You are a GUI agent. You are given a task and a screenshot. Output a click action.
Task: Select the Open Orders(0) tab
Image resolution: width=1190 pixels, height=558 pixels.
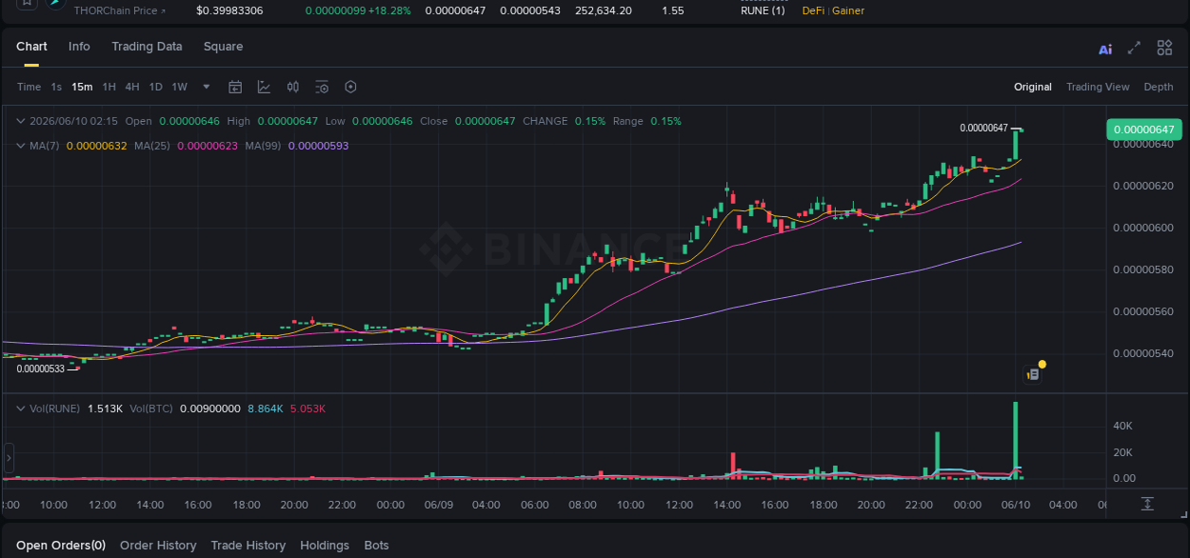point(61,546)
